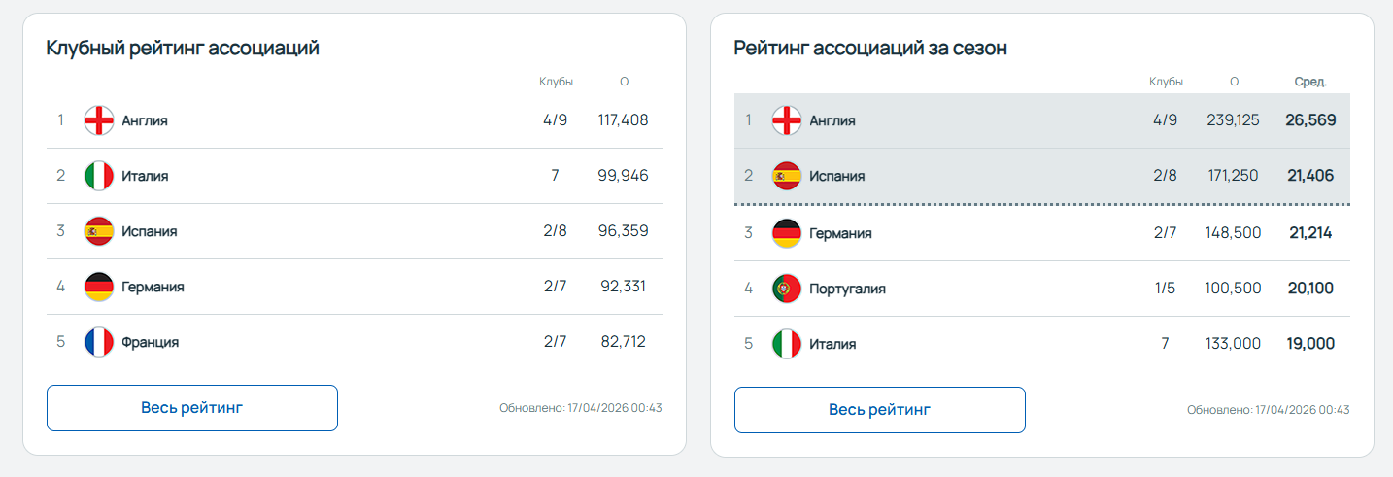This screenshot has height=477, width=1393.
Task: Select Франция row name in club ranking
Action: click(151, 342)
